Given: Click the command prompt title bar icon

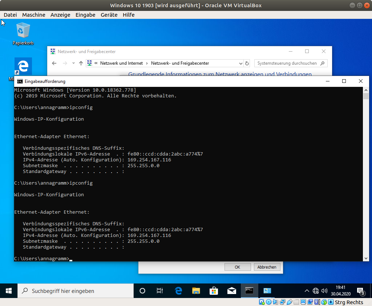Looking at the screenshot, I should pos(20,81).
